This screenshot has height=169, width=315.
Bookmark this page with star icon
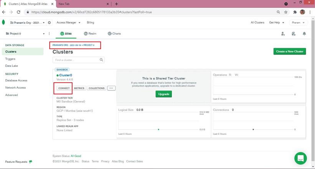click(x=286, y=12)
